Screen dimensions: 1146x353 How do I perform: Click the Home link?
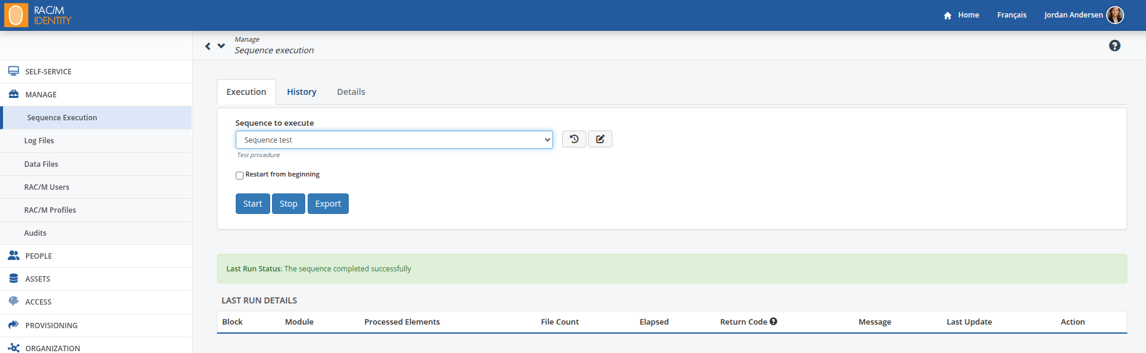pyautogui.click(x=968, y=15)
